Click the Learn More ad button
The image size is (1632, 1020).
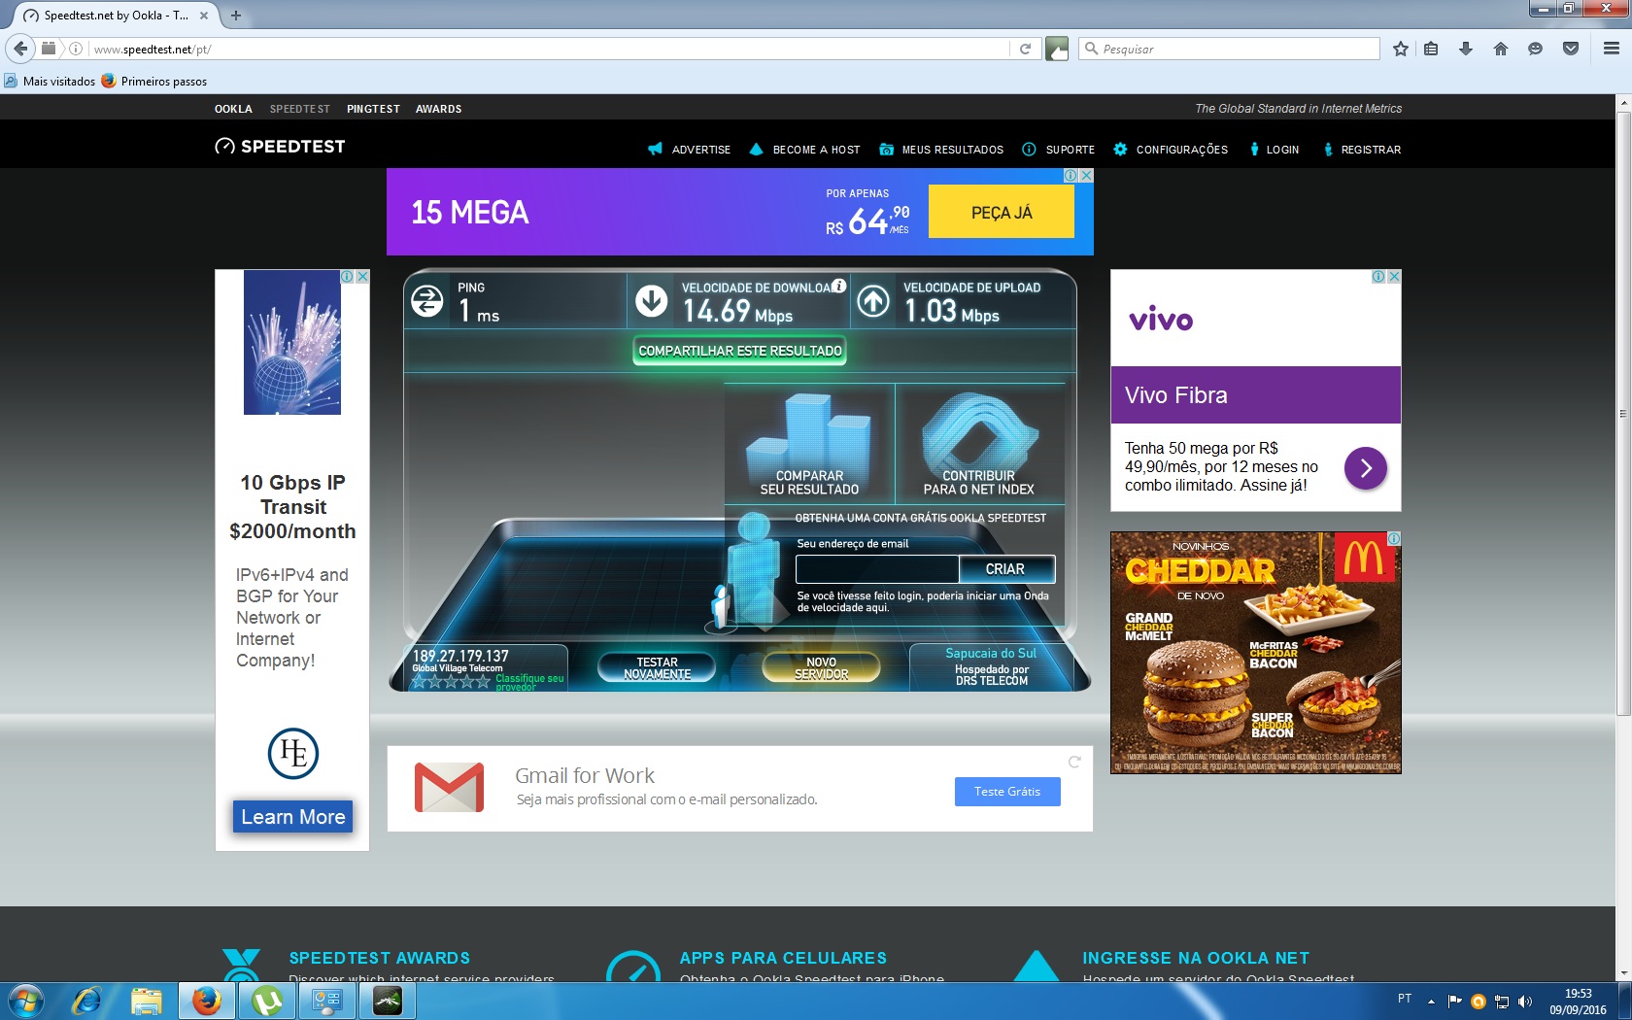(293, 817)
